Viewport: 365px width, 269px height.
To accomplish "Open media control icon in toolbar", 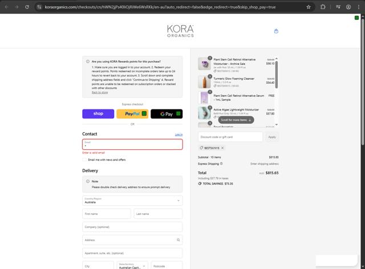I will [x=338, y=7].
